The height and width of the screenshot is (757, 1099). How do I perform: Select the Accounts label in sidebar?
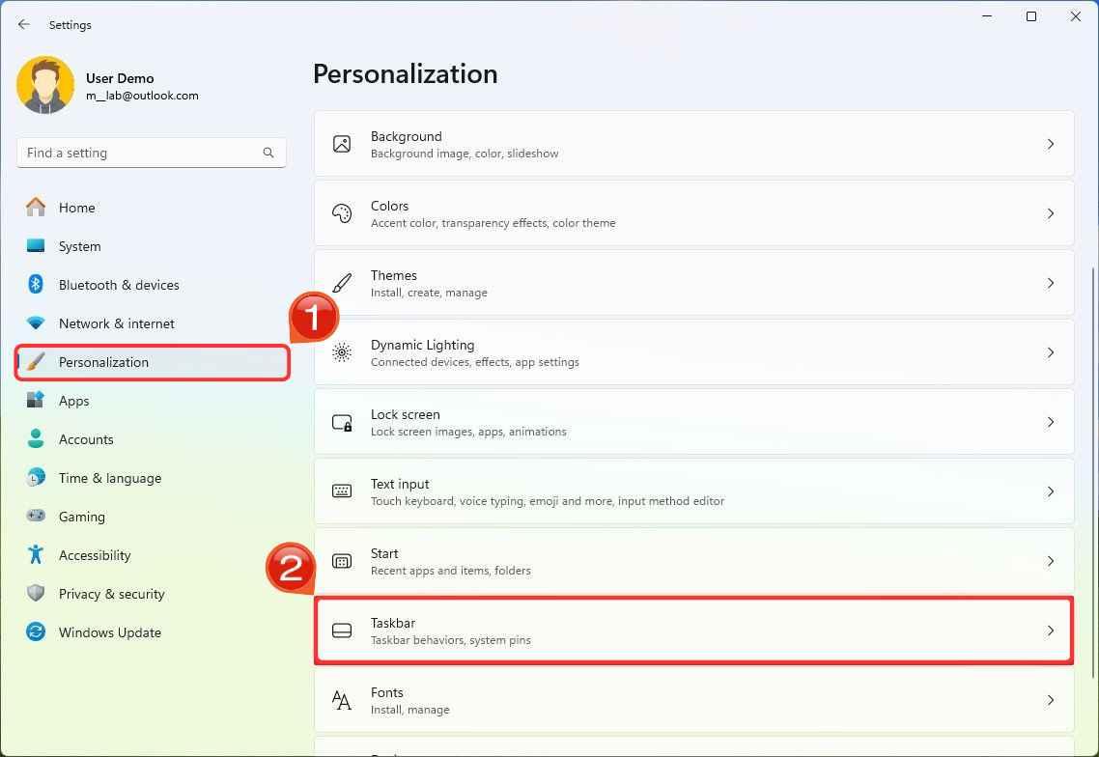pyautogui.click(x=86, y=439)
